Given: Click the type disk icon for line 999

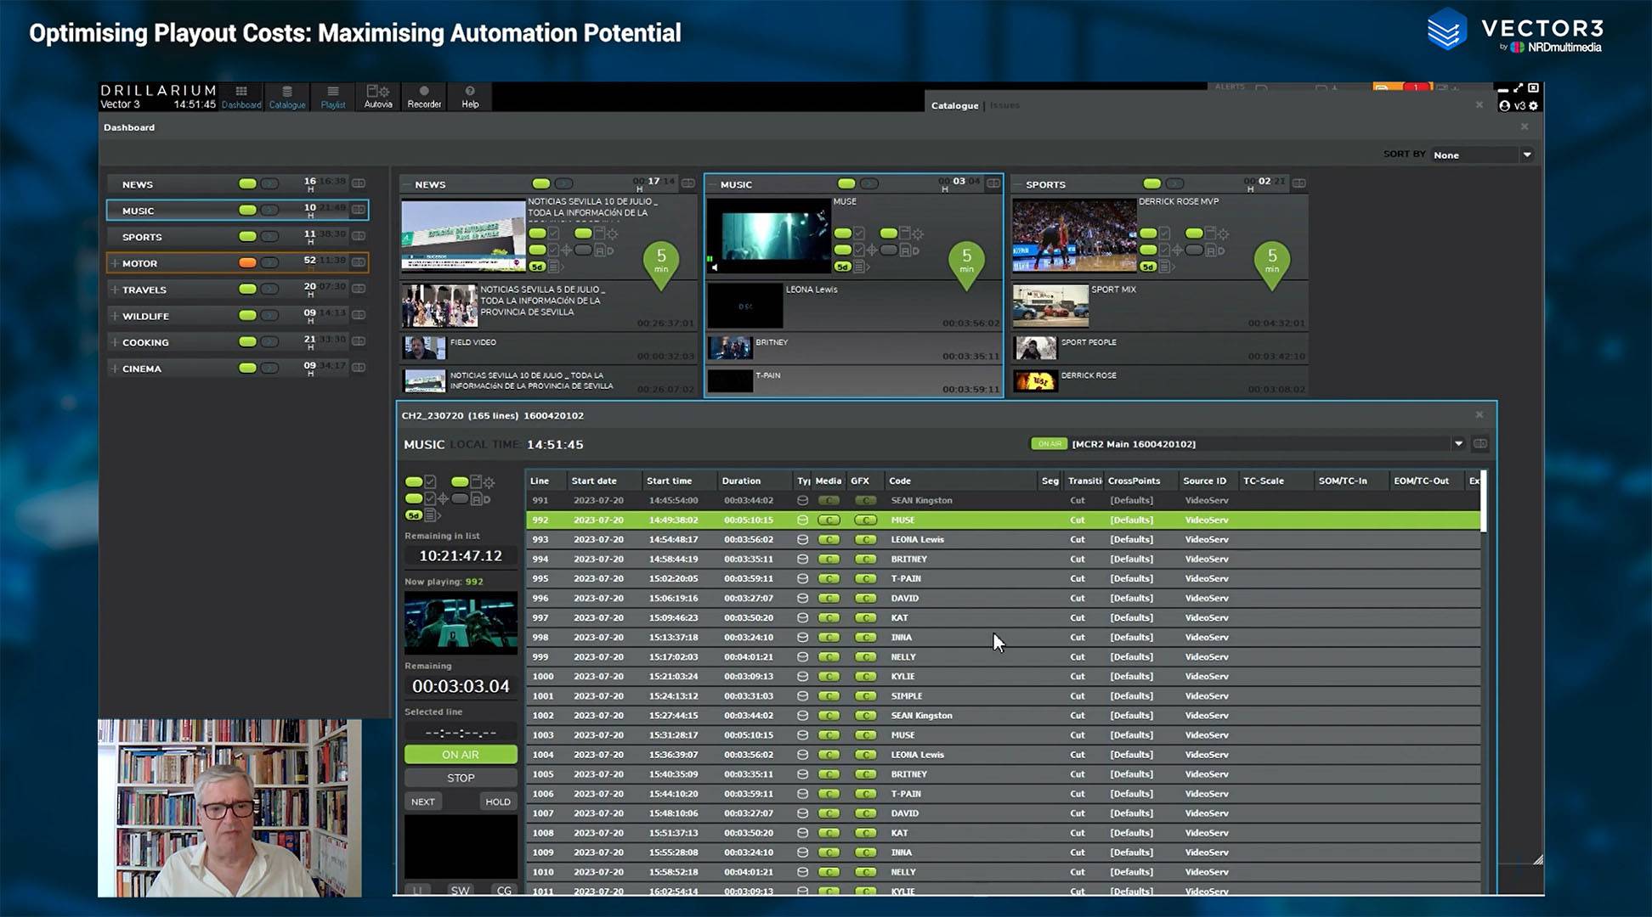Looking at the screenshot, I should pyautogui.click(x=802, y=656).
